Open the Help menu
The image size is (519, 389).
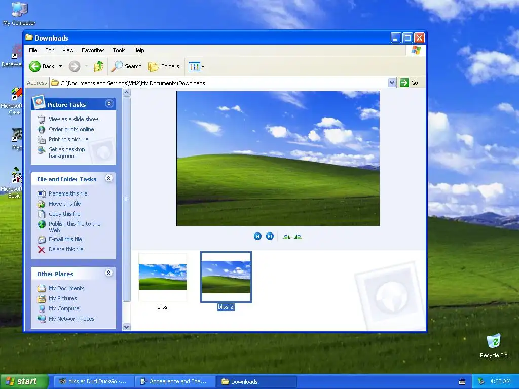pyautogui.click(x=139, y=50)
